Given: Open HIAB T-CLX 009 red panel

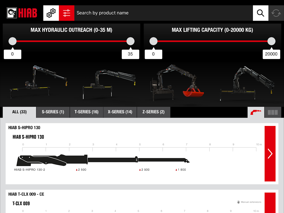Looking at the screenshot, I should 270,203.
